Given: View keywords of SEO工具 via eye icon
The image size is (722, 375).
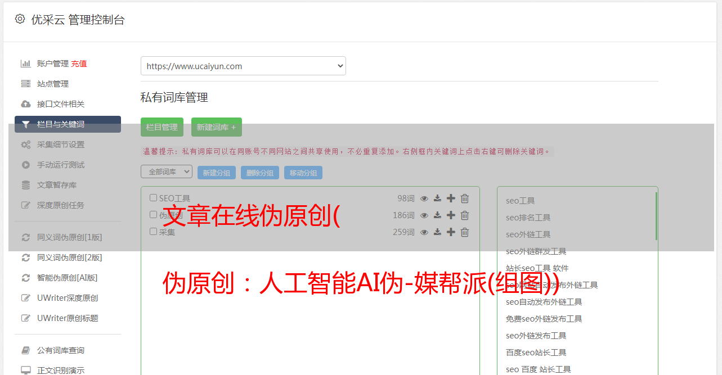Looking at the screenshot, I should pyautogui.click(x=424, y=198).
